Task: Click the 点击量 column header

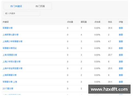Action: [x=70, y=22]
